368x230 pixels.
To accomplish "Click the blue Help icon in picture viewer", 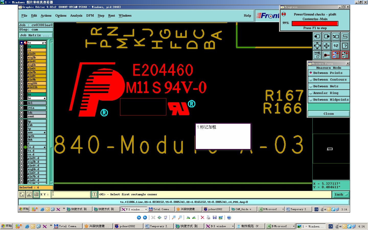I will pyautogui.click(x=229, y=217).
